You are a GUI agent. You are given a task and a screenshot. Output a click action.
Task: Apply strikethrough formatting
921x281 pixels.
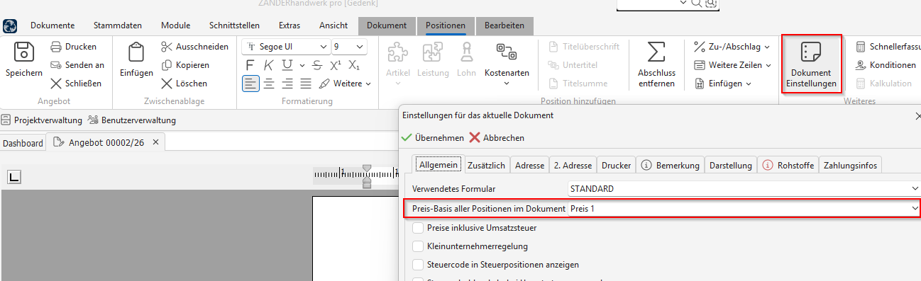(x=317, y=65)
